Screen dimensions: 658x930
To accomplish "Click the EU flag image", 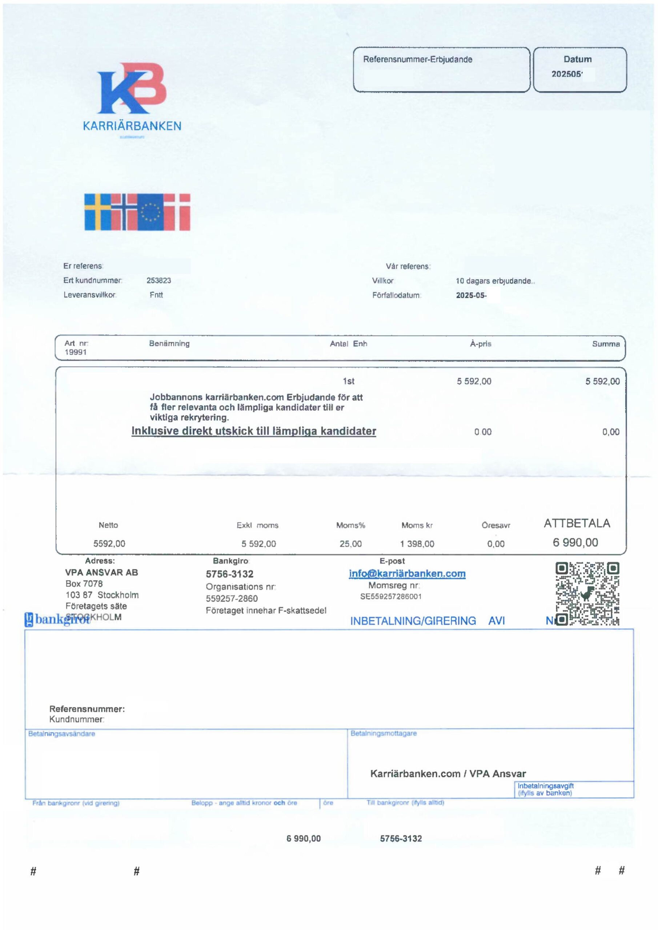I will (151, 212).
